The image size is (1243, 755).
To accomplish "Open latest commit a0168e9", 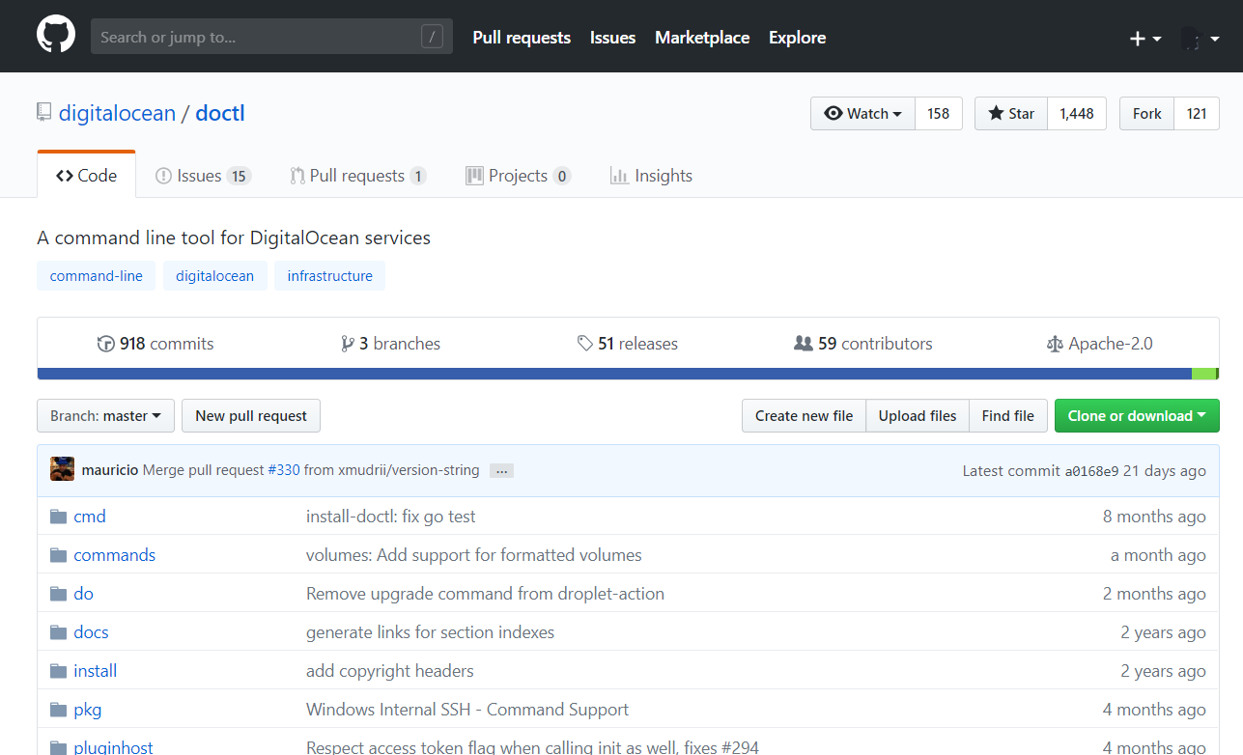I will (x=1091, y=471).
